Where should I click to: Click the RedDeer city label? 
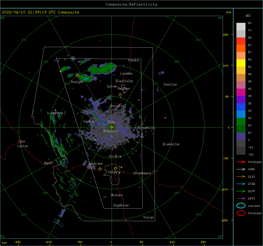point(124,89)
